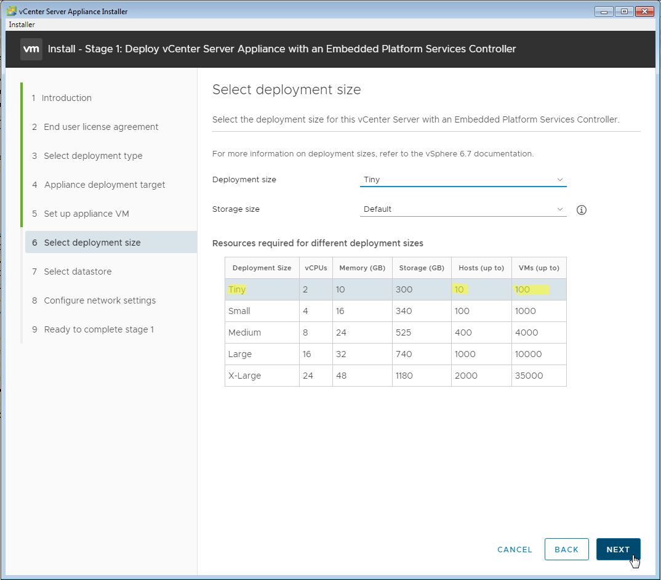
Task: Go to step 1 Introduction
Action: [66, 98]
